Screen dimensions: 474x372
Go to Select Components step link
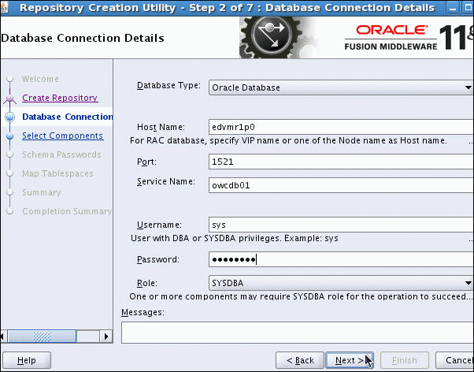tap(62, 136)
